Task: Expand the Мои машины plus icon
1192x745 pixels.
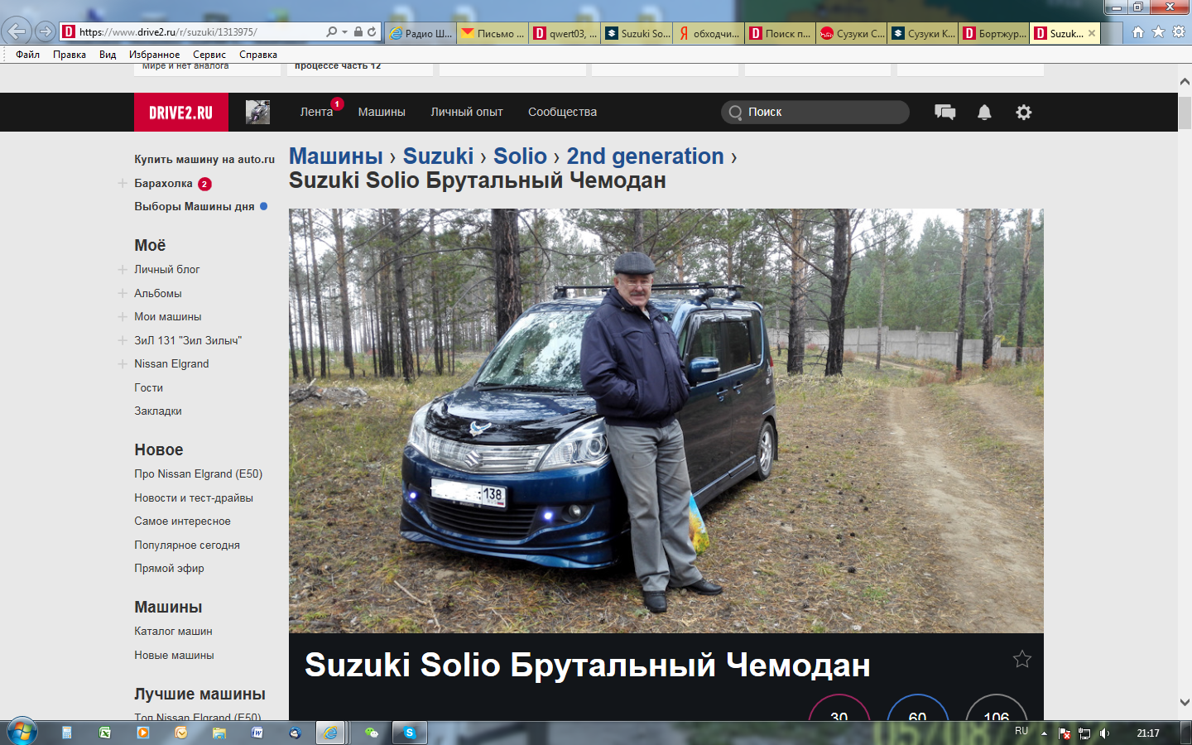Action: 123,316
